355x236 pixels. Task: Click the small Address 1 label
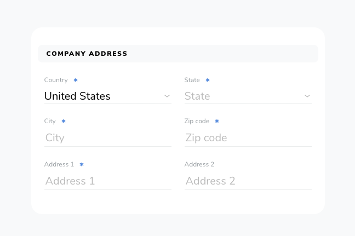[x=59, y=164]
